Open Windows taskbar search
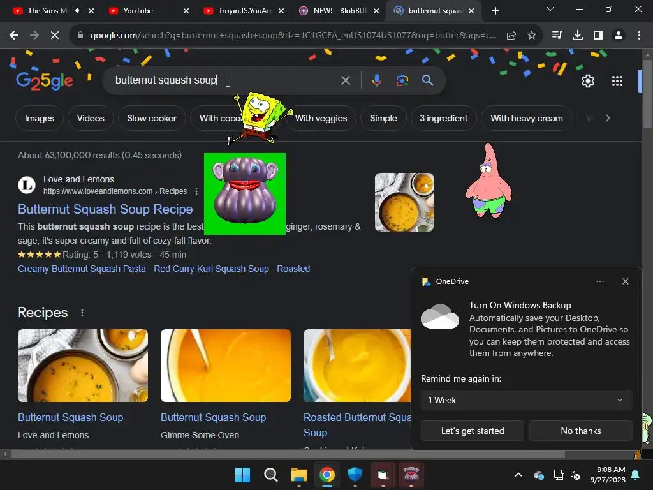This screenshot has height=490, width=653. (x=270, y=475)
